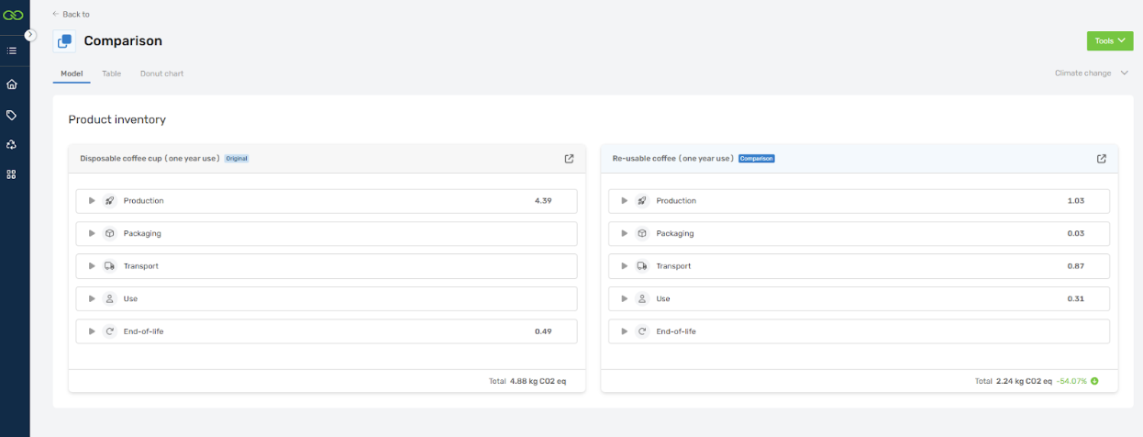This screenshot has width=1143, height=437.
Task: Expand the sidebar with the chevron toggle
Action: (30, 35)
